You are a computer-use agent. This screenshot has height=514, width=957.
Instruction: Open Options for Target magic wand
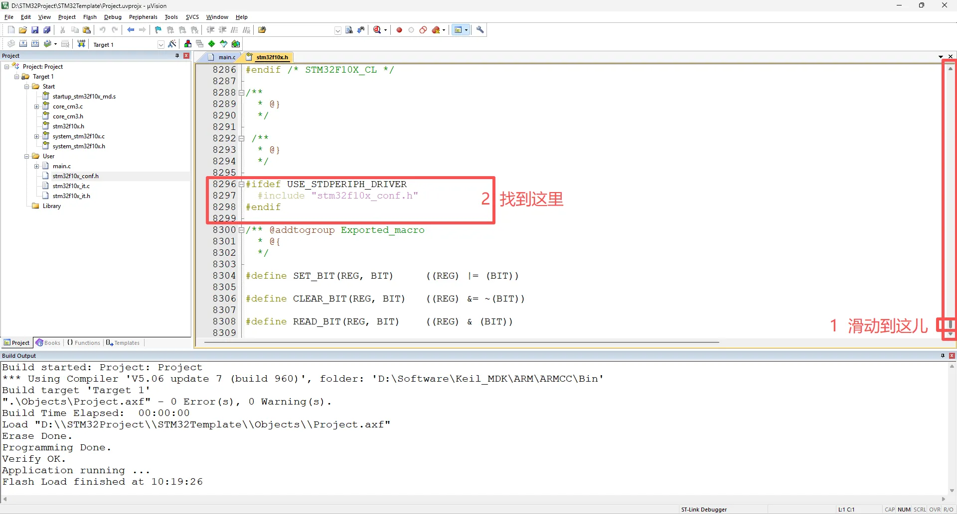(x=172, y=44)
